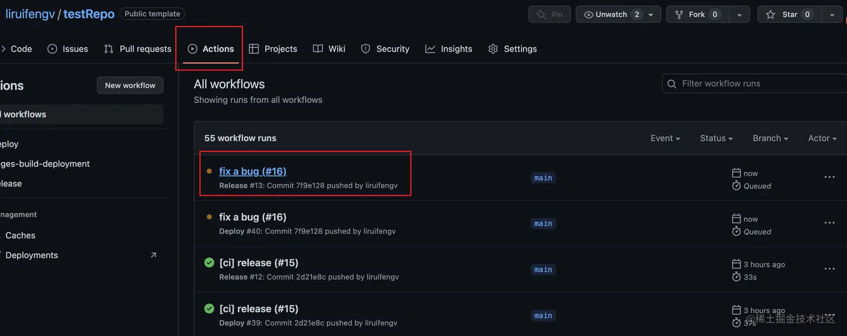Click queued status dot on Release #13
The image size is (847, 336).
(x=209, y=171)
